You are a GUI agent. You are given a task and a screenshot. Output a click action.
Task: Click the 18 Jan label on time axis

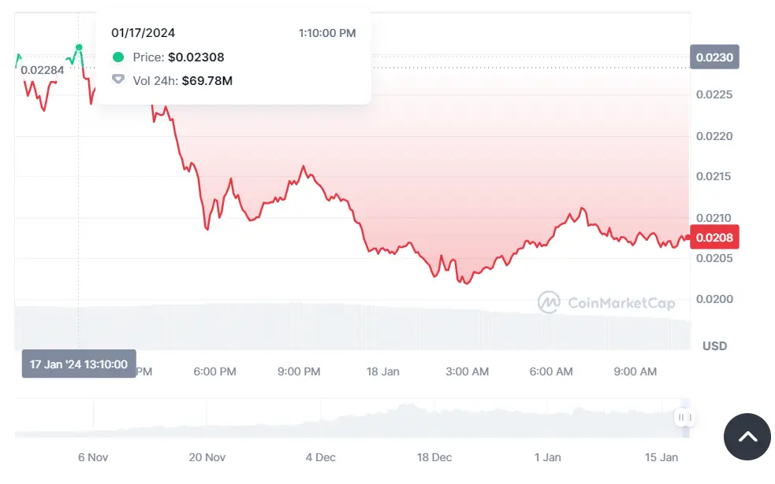[383, 371]
